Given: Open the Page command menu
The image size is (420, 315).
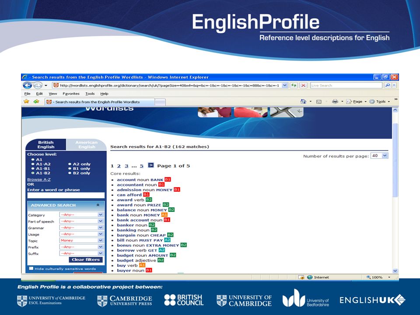Looking at the screenshot, I should pyautogui.click(x=356, y=101).
